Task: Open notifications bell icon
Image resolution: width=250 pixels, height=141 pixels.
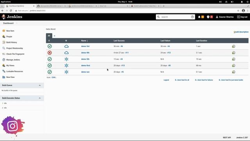Action: coord(199,17)
